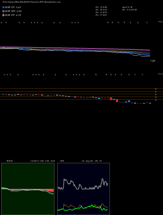Open the green MACD chart panel
This screenshot has width=163, height=215.
[x=28, y=189]
